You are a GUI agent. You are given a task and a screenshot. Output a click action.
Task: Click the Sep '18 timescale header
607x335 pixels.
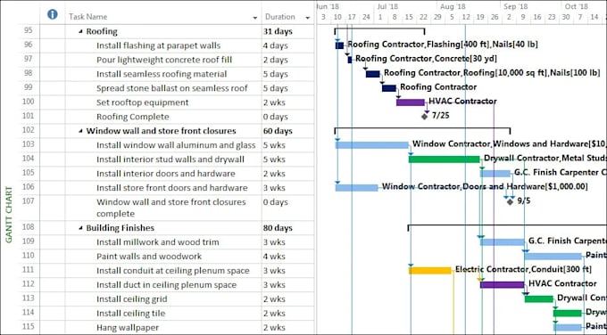pyautogui.click(x=516, y=6)
